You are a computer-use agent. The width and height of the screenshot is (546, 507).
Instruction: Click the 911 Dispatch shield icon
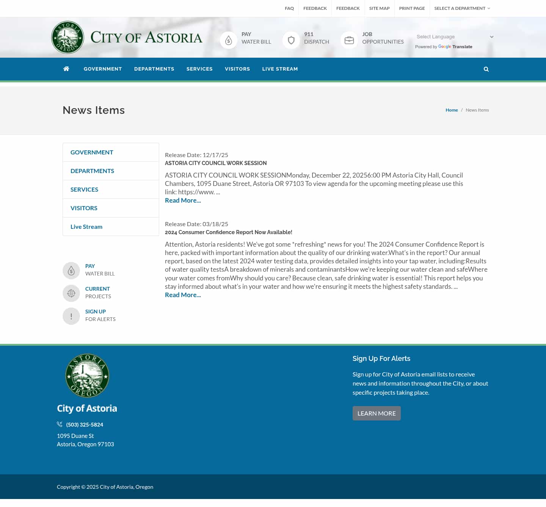[x=291, y=39]
